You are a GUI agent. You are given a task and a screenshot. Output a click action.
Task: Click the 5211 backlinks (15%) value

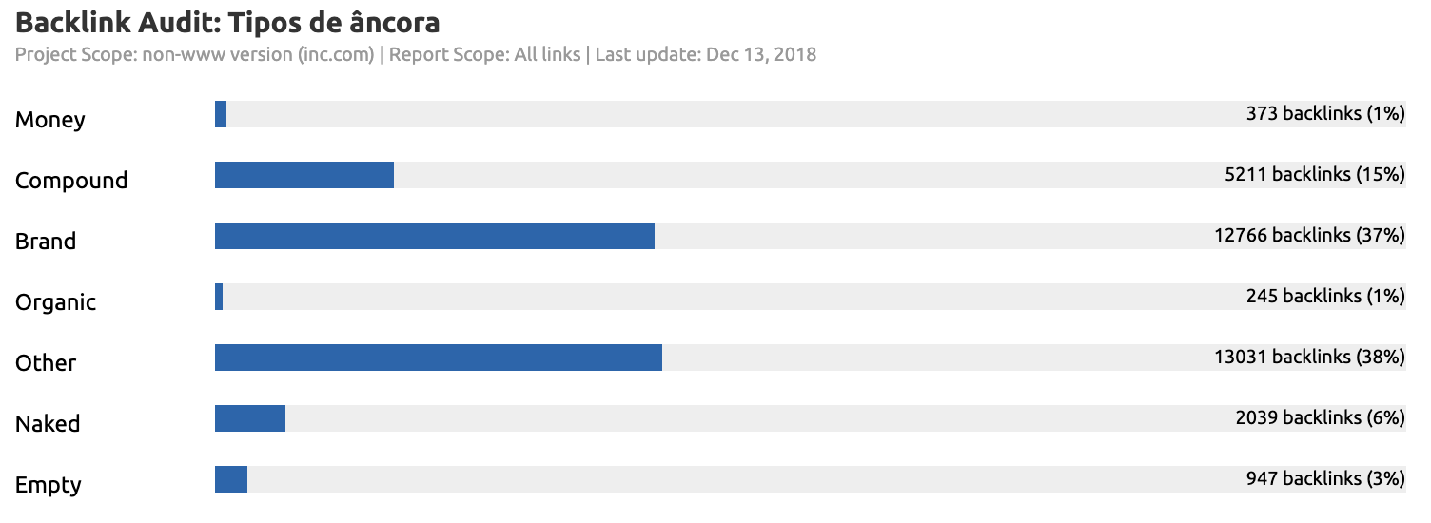tap(1315, 175)
